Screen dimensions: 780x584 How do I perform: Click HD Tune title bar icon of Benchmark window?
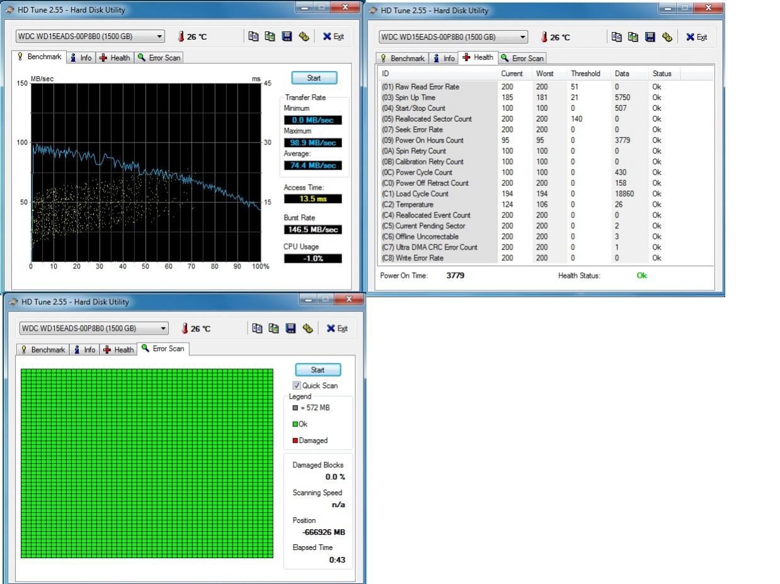pos(8,10)
